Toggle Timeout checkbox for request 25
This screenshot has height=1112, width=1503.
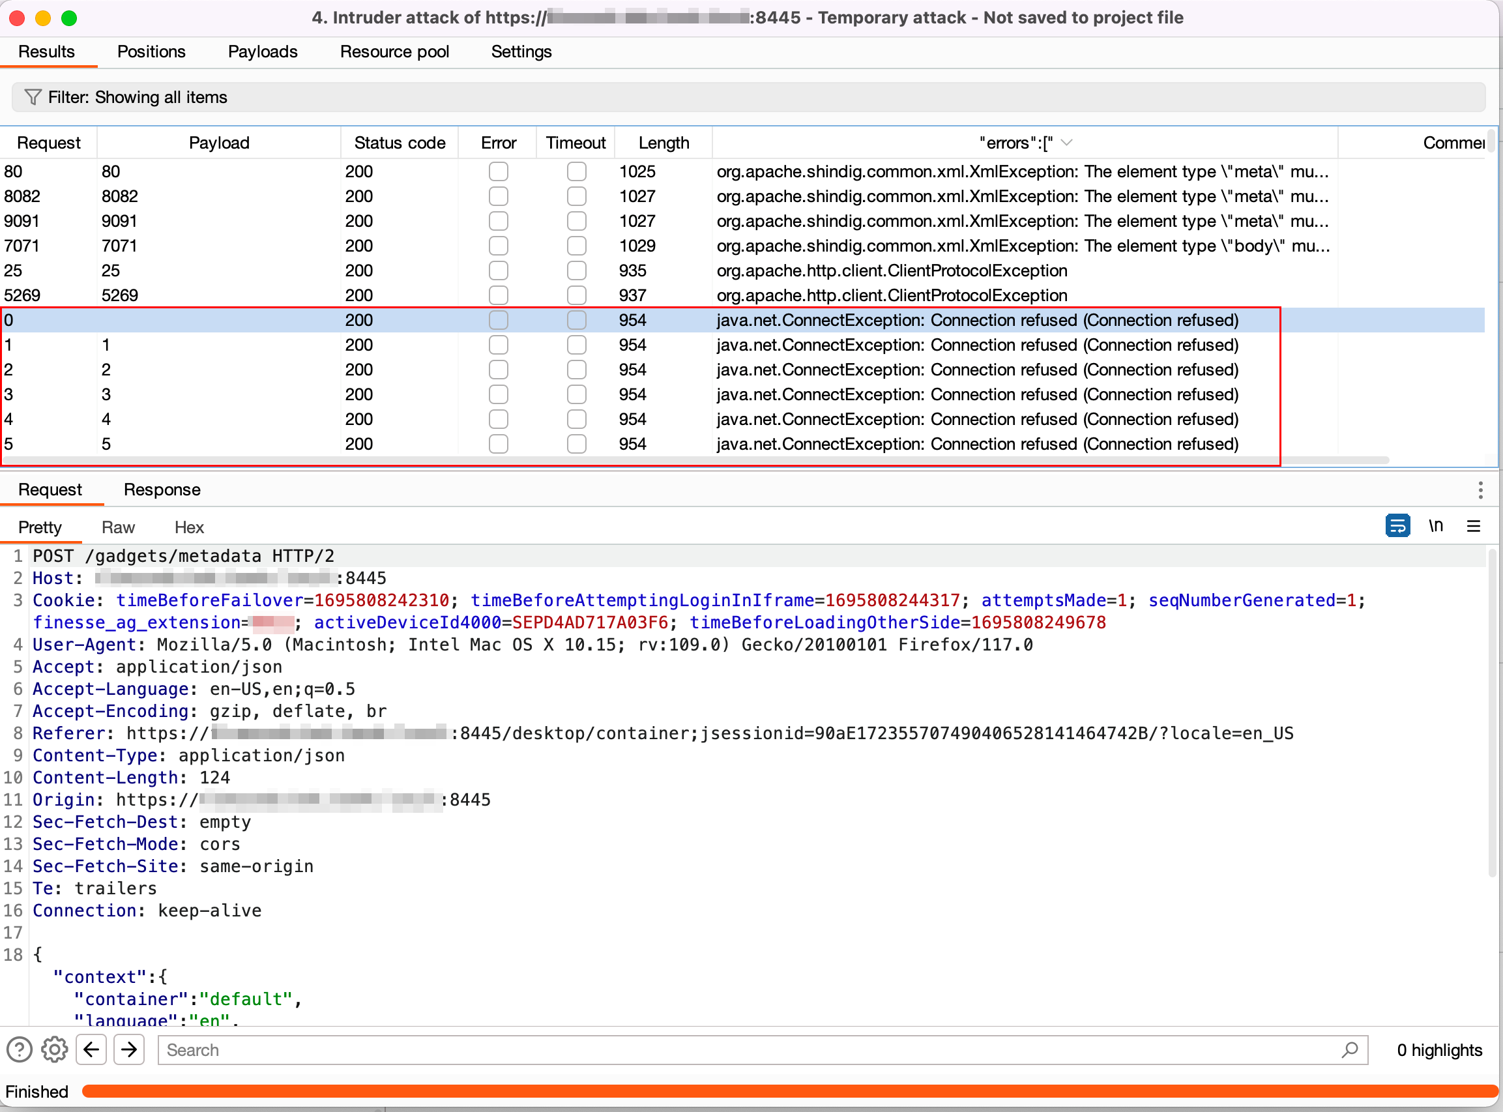[x=577, y=271]
